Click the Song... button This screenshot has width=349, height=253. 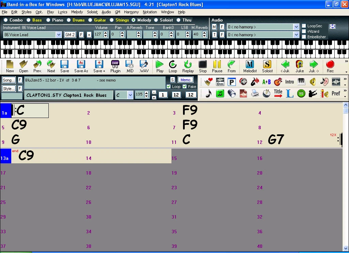click(x=9, y=80)
